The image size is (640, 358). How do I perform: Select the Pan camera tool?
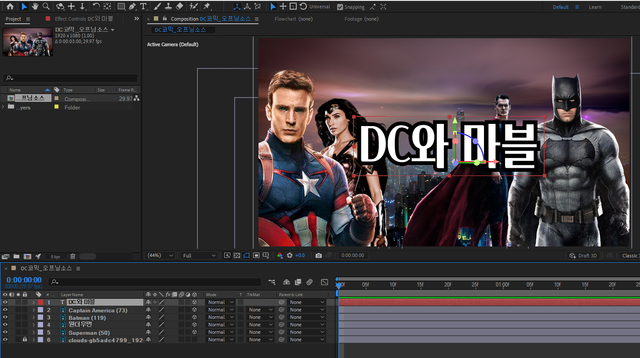(x=72, y=7)
